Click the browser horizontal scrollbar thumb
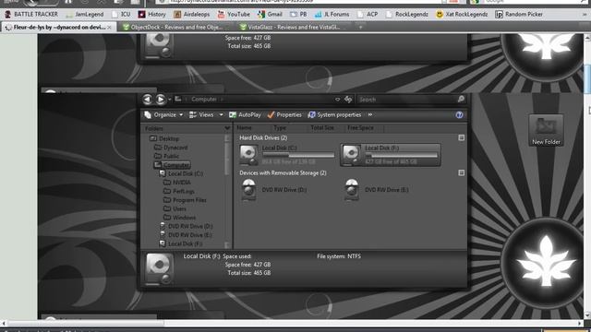The width and height of the screenshot is (591, 332). pos(86,323)
